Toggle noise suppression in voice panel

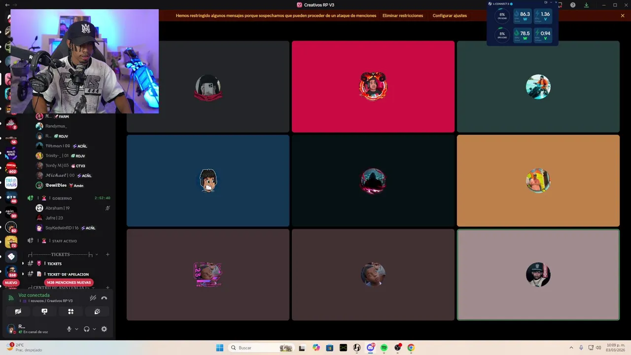click(93, 298)
